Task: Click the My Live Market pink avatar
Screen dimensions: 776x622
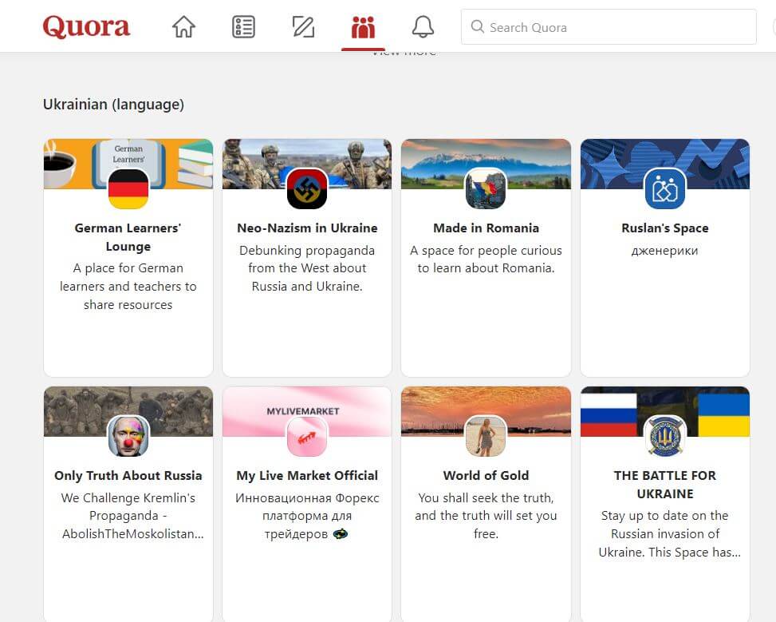Action: click(x=307, y=437)
